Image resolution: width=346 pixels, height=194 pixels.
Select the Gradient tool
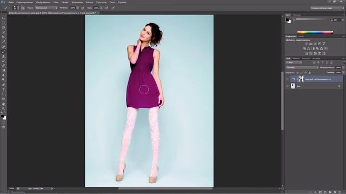point(3,71)
